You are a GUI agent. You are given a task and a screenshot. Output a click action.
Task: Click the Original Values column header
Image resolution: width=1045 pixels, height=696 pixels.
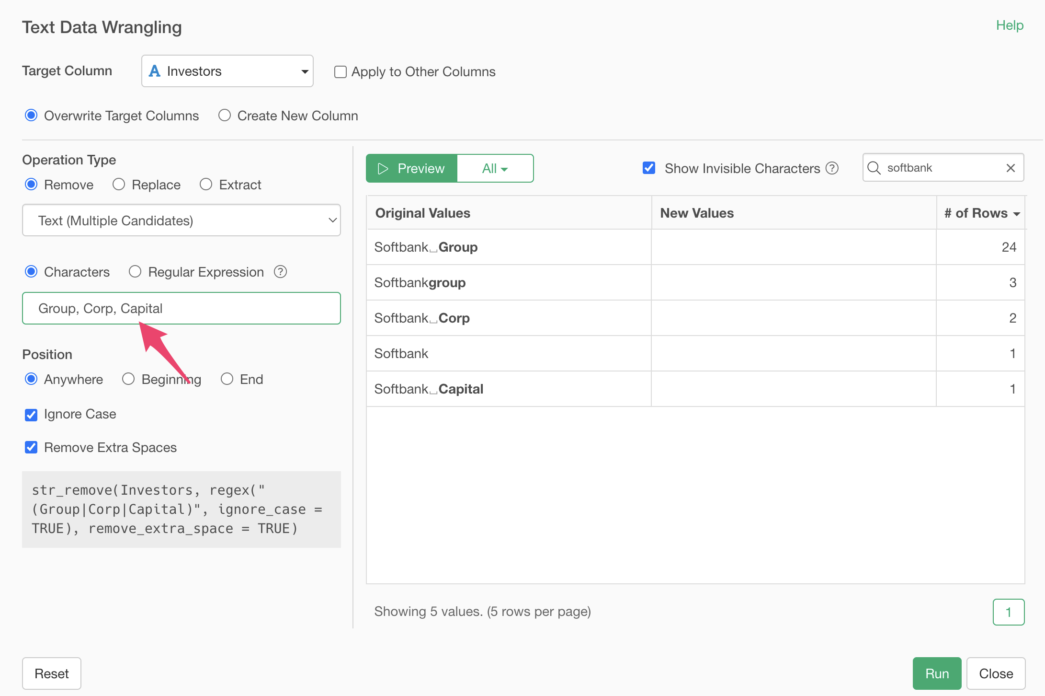click(509, 213)
